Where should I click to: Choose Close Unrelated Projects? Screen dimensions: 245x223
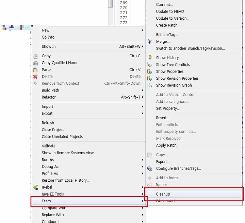(x=62, y=137)
